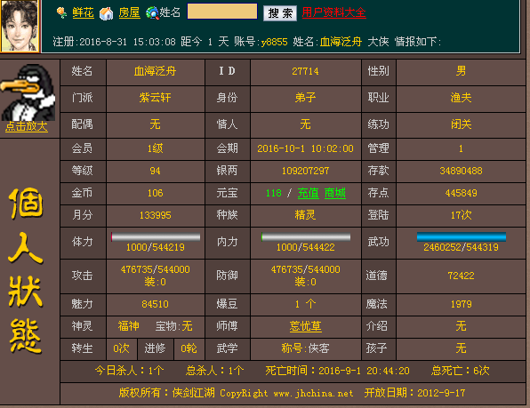The height and width of the screenshot is (408, 530).
Task: Open the 房屋 link
Action: pos(130,12)
